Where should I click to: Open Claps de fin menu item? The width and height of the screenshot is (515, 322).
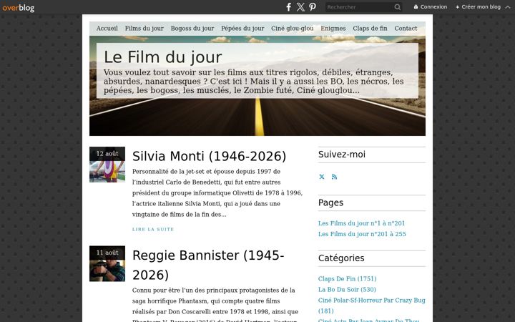point(370,28)
